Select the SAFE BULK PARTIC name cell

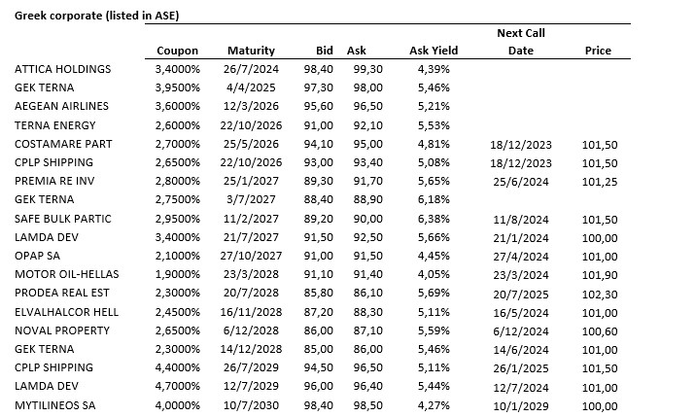(62, 219)
